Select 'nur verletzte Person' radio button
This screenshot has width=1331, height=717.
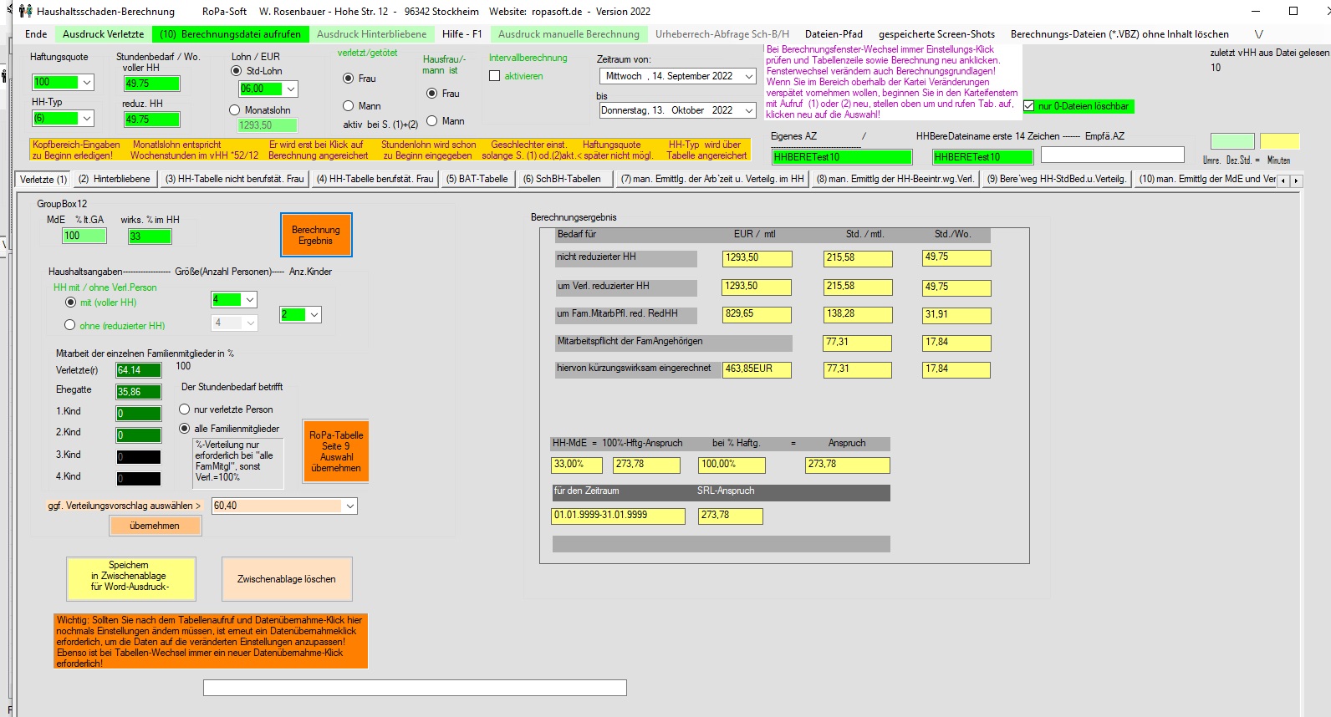pos(185,409)
